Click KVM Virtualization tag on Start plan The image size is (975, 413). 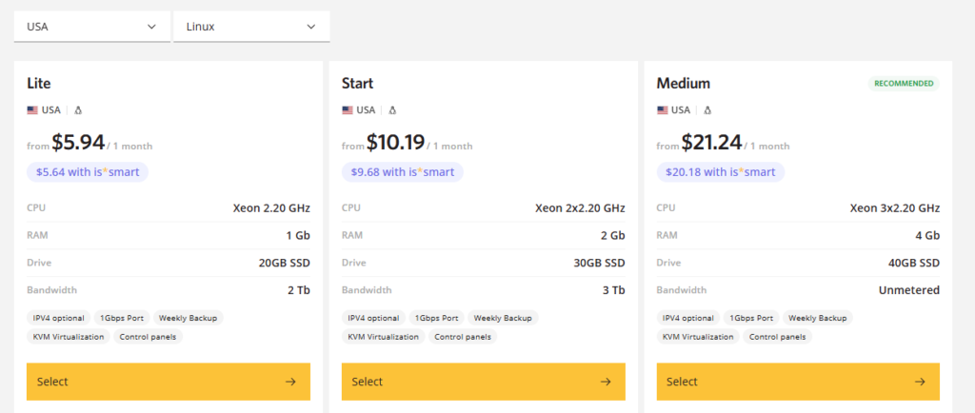[384, 337]
